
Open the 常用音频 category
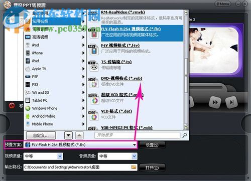[x=40, y=29]
